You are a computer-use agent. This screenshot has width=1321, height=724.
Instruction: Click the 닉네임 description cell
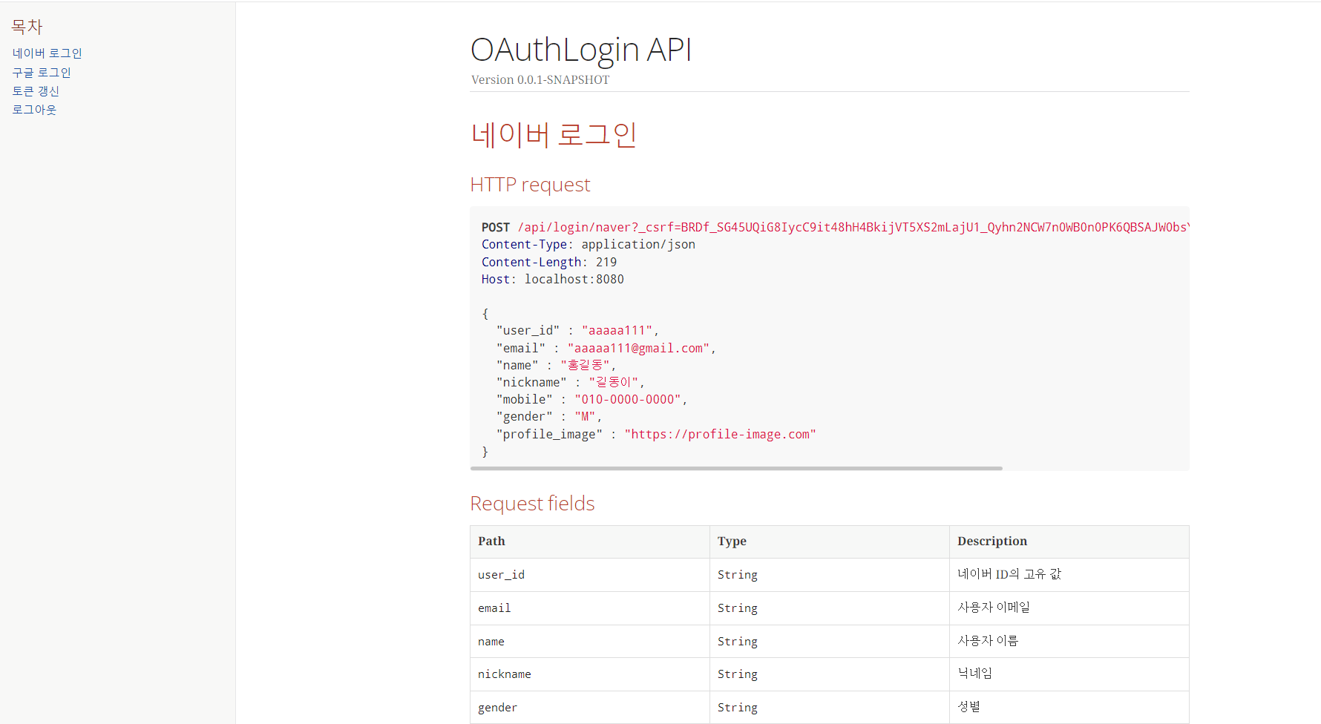pos(1069,674)
